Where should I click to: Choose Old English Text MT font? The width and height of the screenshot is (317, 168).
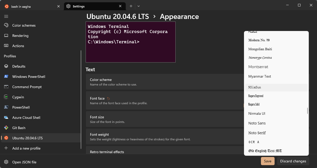pyautogui.click(x=276, y=151)
